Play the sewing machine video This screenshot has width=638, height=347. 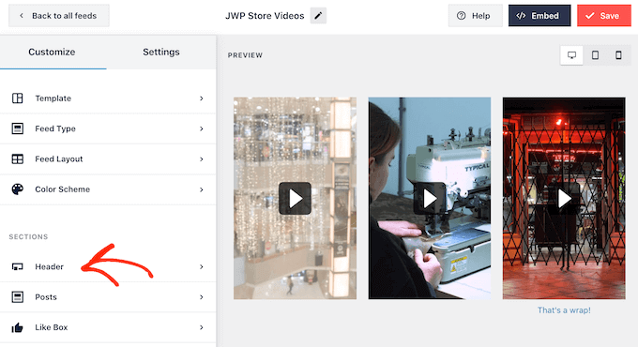pyautogui.click(x=430, y=199)
